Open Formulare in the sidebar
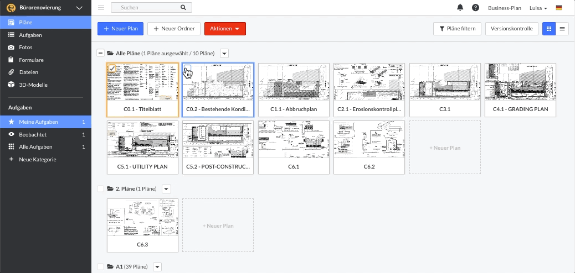This screenshot has width=575, height=273. [x=45, y=60]
